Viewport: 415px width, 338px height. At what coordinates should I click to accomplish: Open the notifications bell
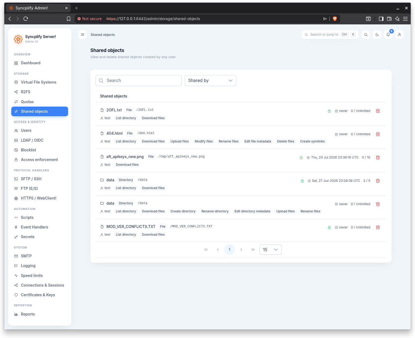pyautogui.click(x=388, y=35)
